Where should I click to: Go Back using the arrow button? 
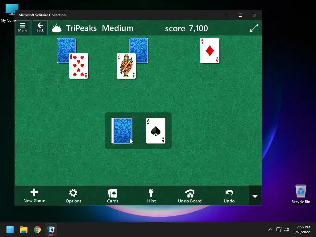40,27
